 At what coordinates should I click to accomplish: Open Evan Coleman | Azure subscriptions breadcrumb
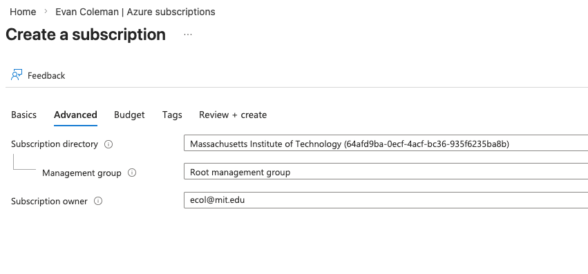135,12
